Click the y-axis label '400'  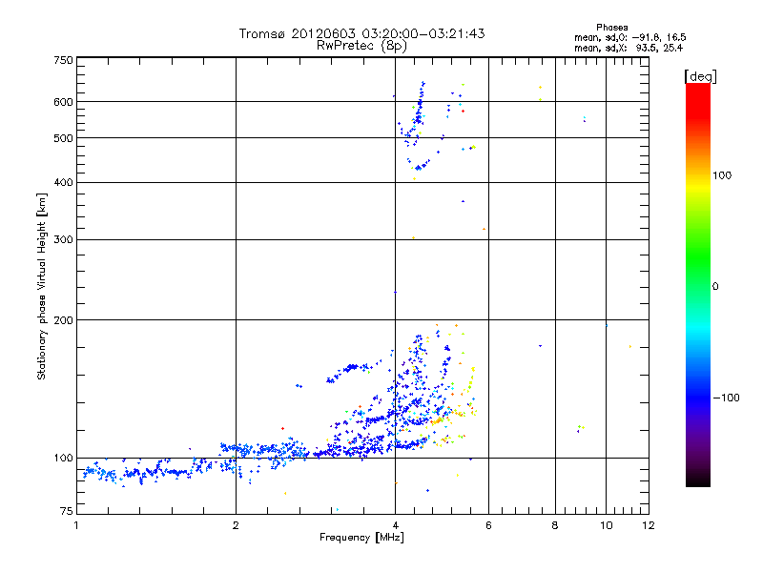tap(63, 182)
